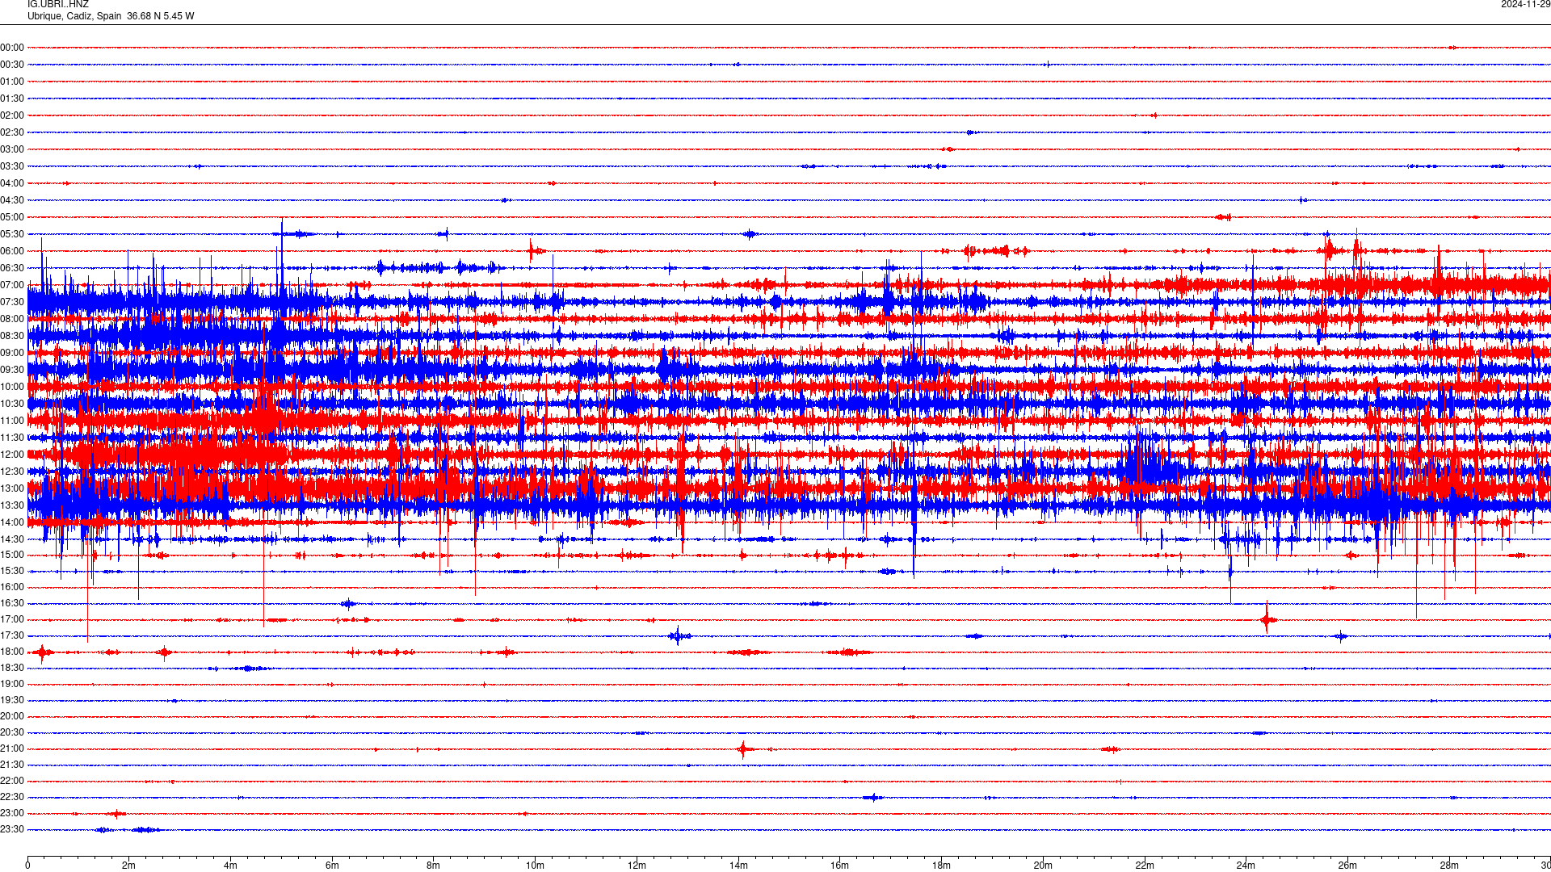Select the 08:00 row label

coord(12,319)
